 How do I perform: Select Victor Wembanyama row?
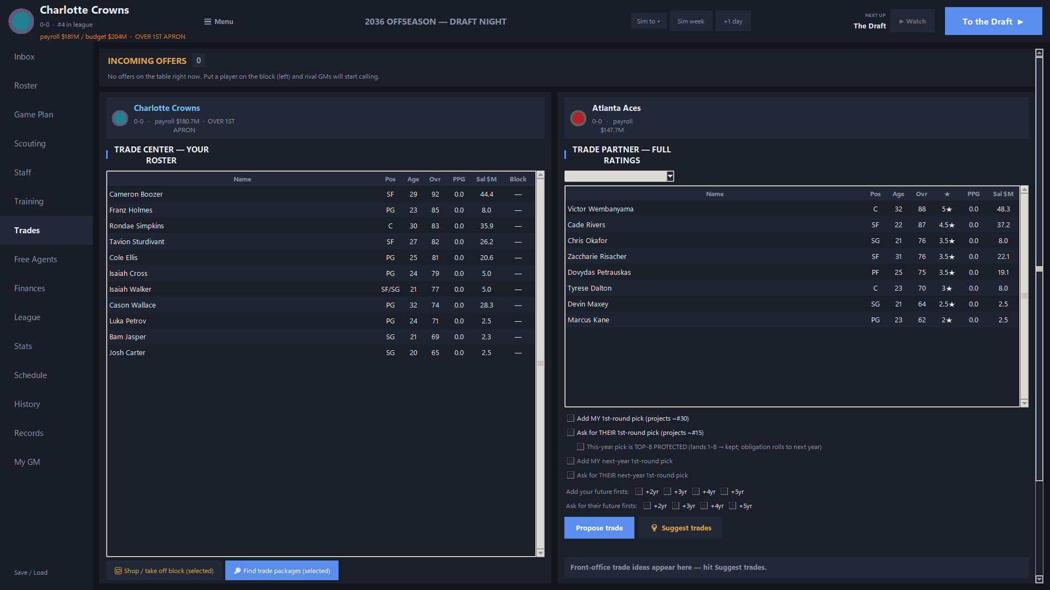click(792, 209)
